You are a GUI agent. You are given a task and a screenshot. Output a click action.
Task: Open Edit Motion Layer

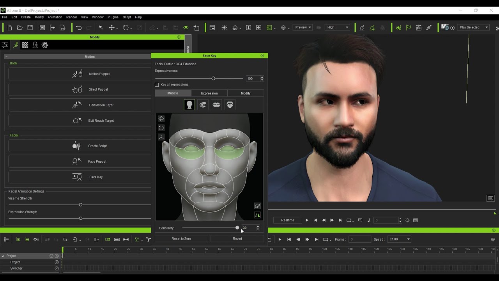80,105
